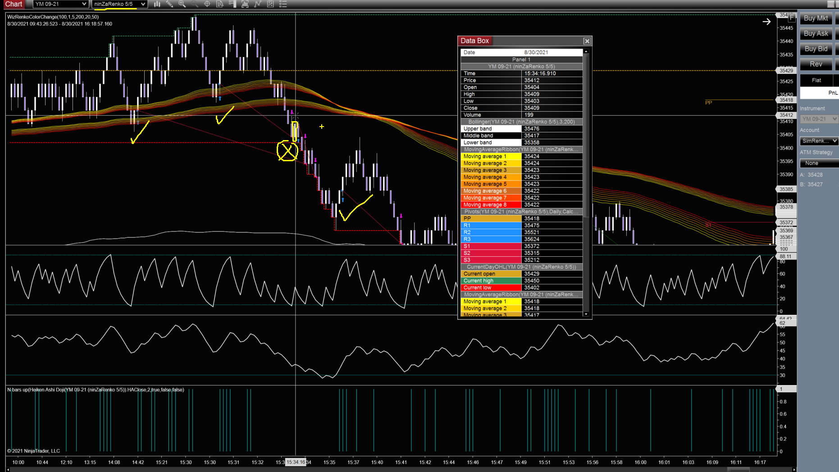This screenshot has height=472, width=839.
Task: Click the chart horizontal scrollbar right arrow
Action: point(794,470)
